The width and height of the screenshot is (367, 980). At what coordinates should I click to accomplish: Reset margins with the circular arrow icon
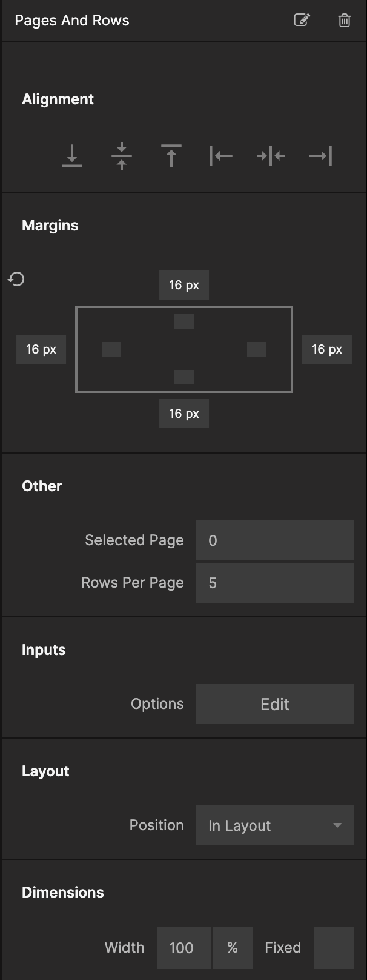[x=16, y=279]
